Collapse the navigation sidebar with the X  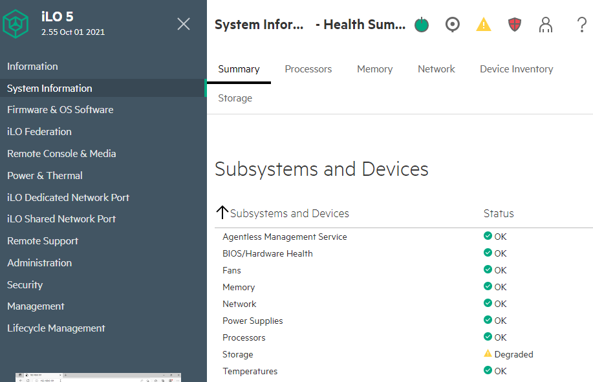183,24
